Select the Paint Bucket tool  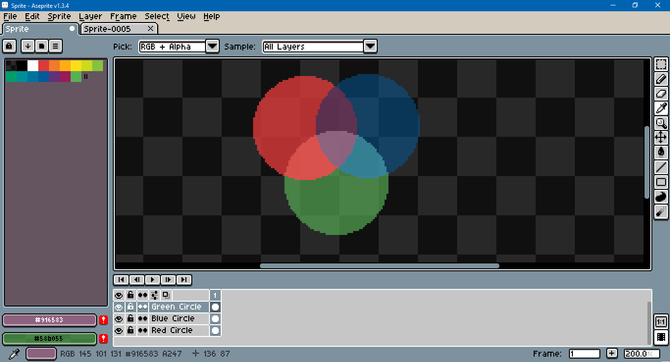[661, 153]
